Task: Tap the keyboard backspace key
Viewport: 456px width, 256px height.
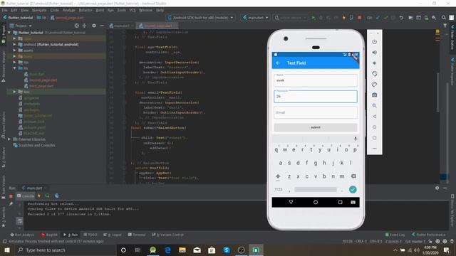Action: tap(353, 176)
